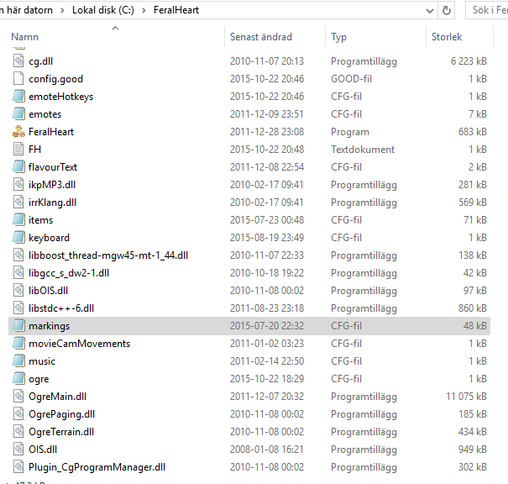This screenshot has height=484, width=508.
Task: Click the OgrePaging.dll file icon
Action: pyautogui.click(x=18, y=414)
